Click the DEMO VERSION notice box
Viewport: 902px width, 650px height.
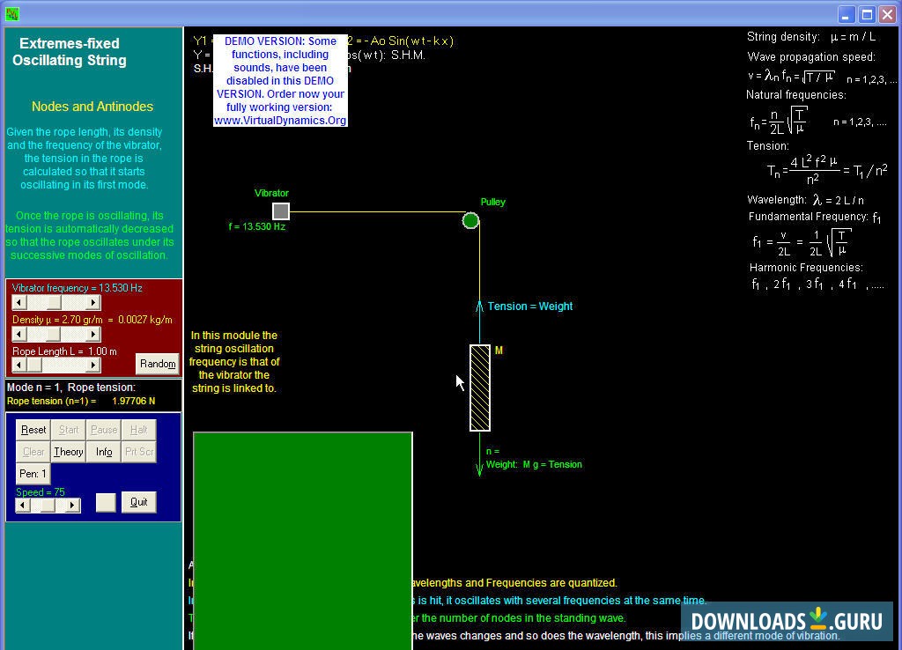point(280,80)
